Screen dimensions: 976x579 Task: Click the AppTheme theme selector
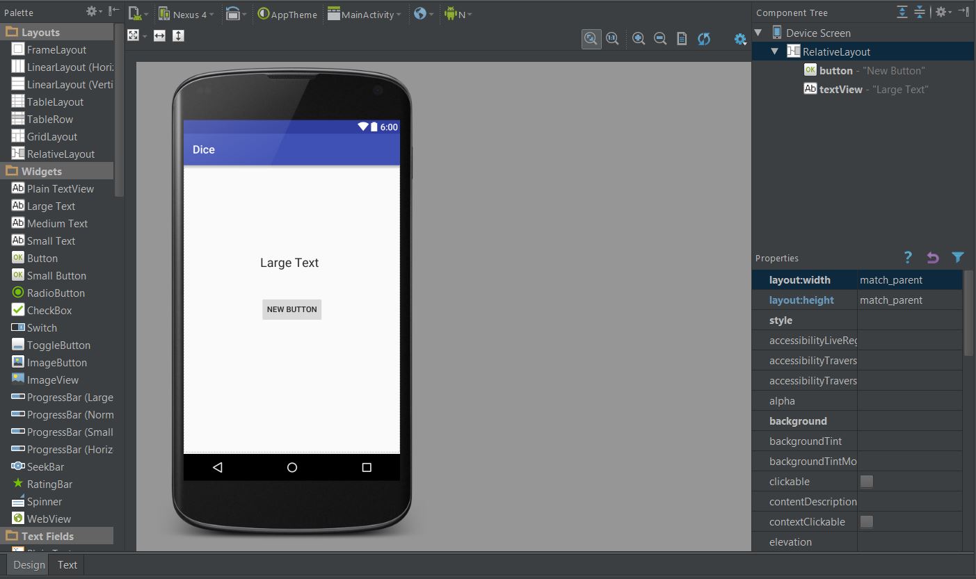[x=287, y=14]
